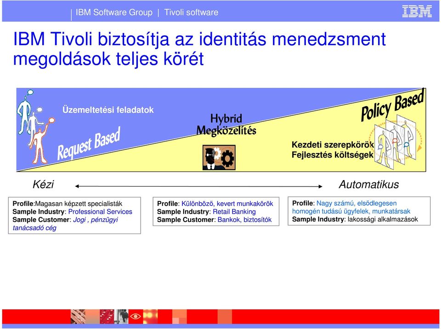Click the talking people figures graphic
This screenshot has height=329, width=441.
pos(35,127)
